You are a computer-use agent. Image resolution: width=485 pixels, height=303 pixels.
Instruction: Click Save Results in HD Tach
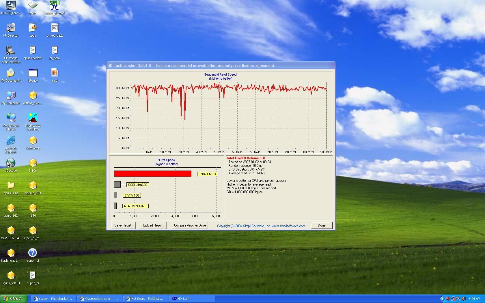click(x=123, y=225)
